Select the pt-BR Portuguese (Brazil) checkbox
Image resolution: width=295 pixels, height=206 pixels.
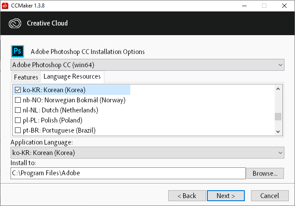tap(18, 130)
